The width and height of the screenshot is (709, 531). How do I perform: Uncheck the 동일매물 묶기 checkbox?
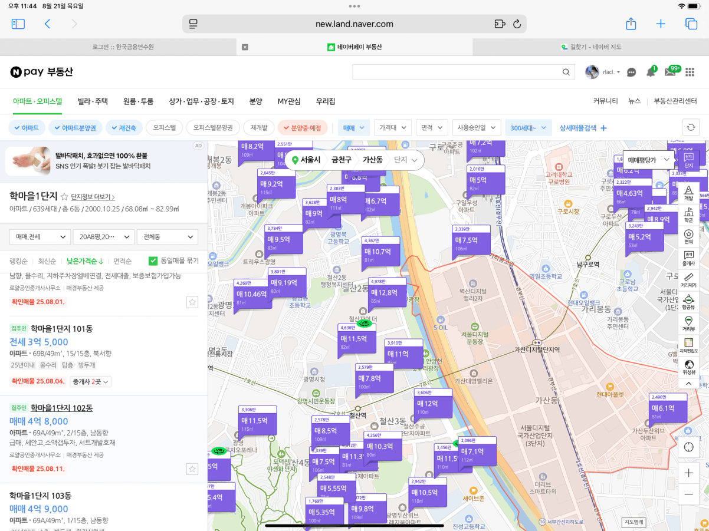[153, 261]
